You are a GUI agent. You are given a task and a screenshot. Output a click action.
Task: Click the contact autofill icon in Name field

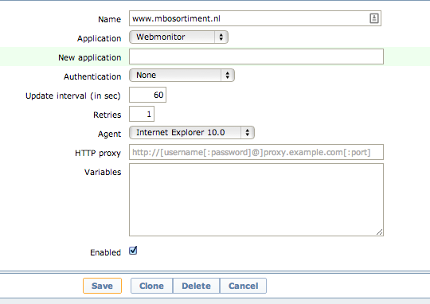pos(374,18)
